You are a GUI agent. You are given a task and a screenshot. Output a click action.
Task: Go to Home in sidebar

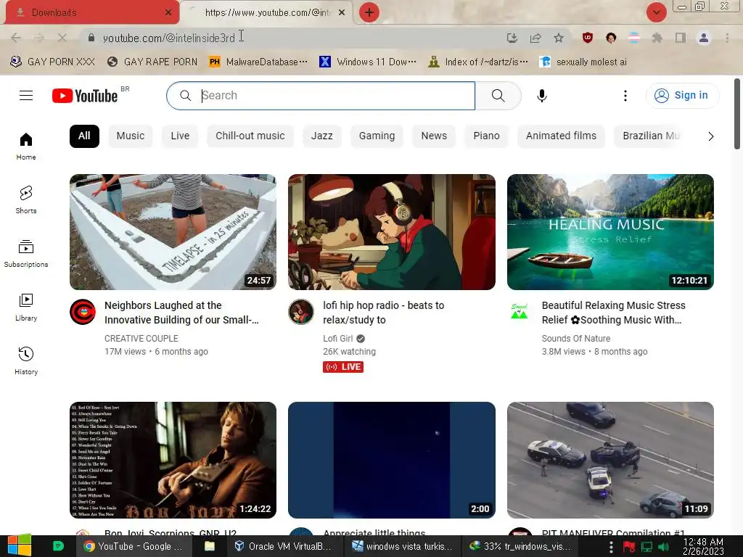point(26,147)
